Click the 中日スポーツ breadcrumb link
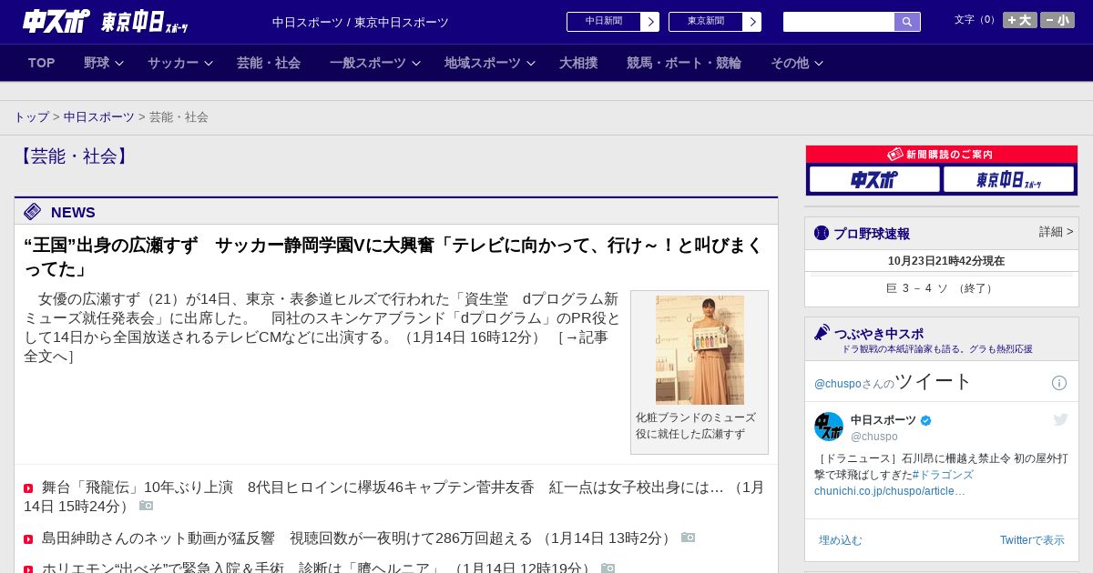The image size is (1093, 573). (x=99, y=117)
